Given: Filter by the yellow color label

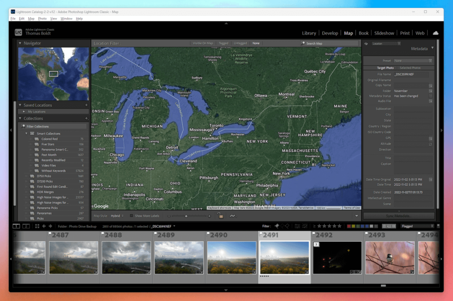Looking at the screenshot, I should pos(353,226).
